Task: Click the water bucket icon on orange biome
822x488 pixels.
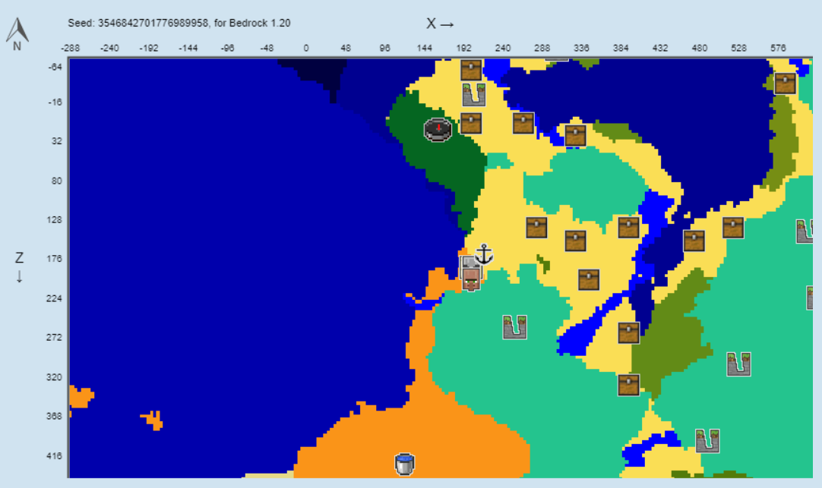Action: [405, 464]
